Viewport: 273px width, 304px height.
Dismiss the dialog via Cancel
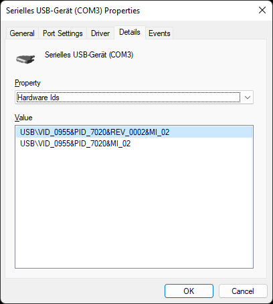243,291
